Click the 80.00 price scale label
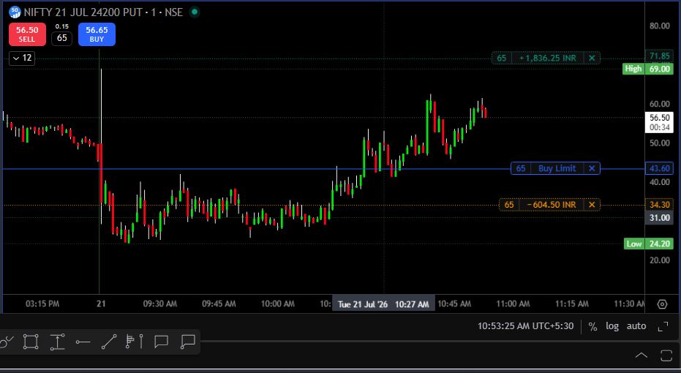Image resolution: width=681 pixels, height=373 pixels. (x=659, y=26)
